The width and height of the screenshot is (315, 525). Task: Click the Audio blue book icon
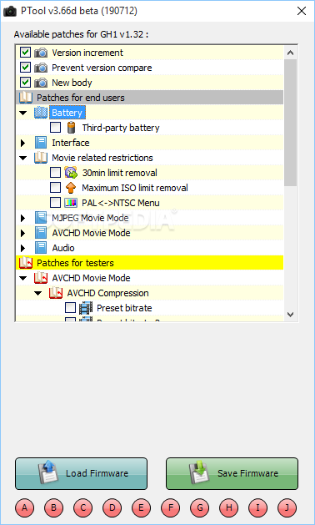point(41,248)
